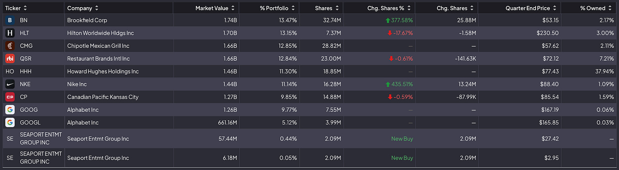Sort by Ticker column

pyautogui.click(x=17, y=8)
